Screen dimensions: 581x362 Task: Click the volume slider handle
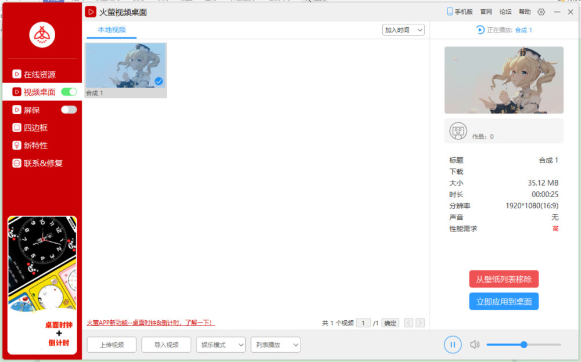click(523, 345)
